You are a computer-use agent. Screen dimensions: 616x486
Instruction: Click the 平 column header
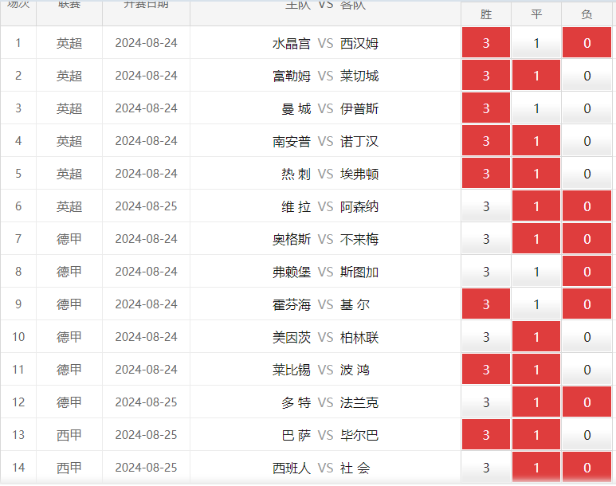point(536,14)
